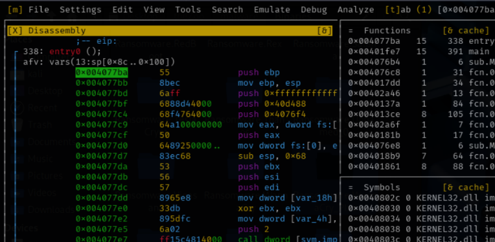
Task: Select function 0x004076e8 in Functions list
Action: tap(421, 146)
